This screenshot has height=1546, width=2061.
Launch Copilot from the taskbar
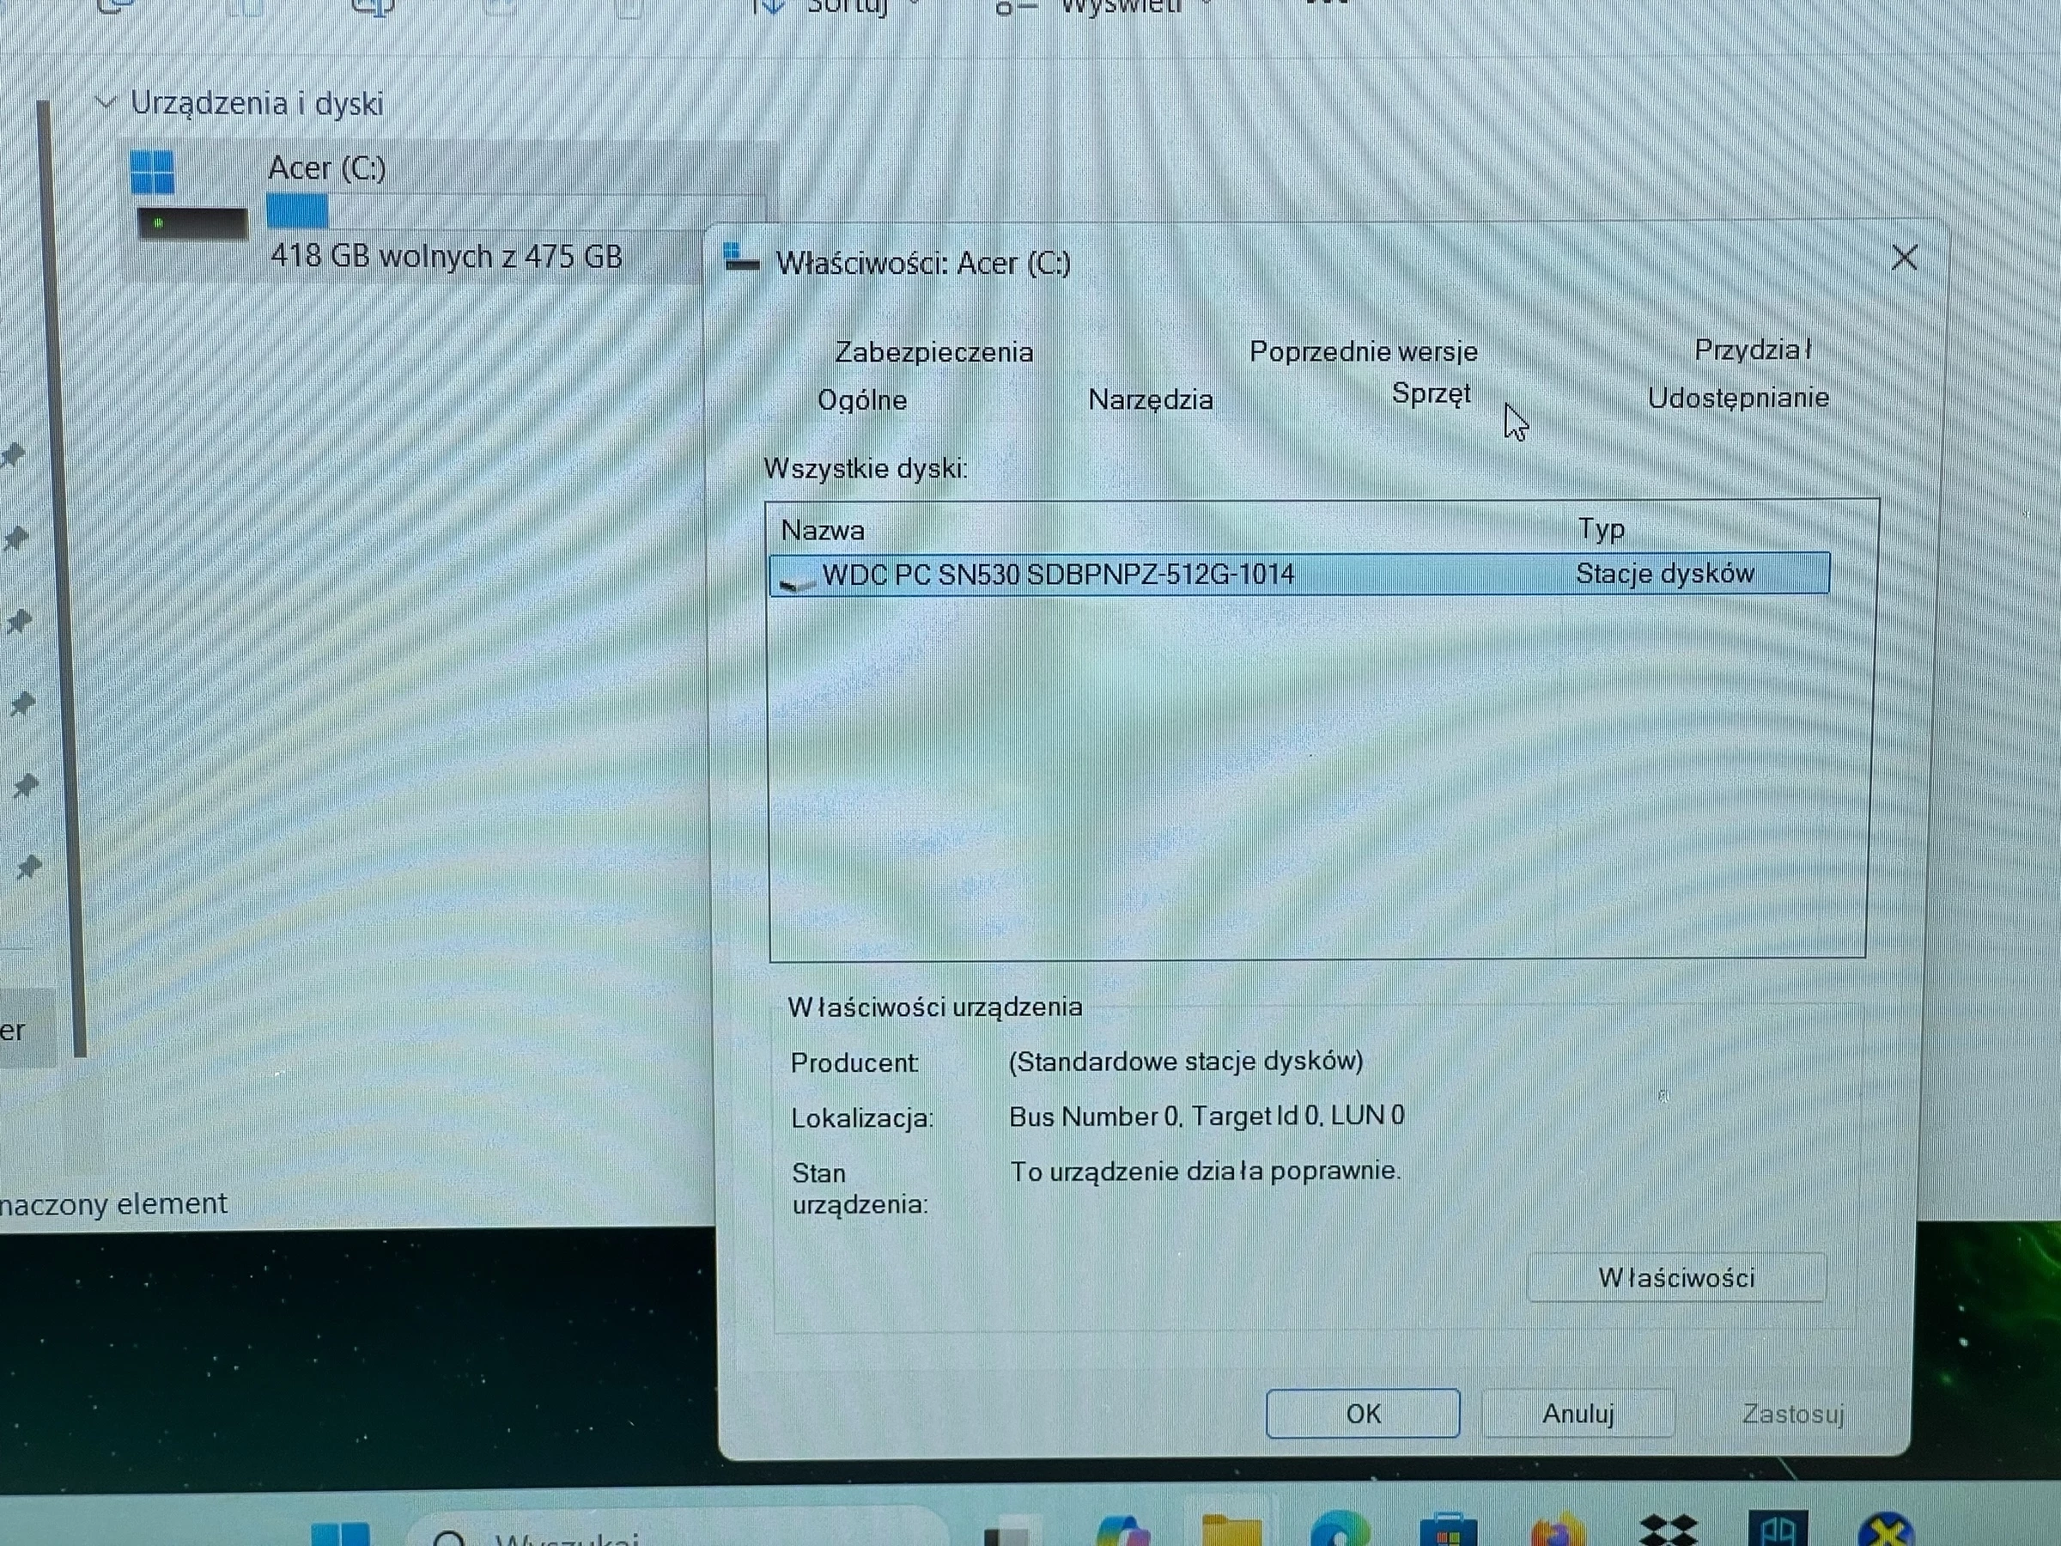click(1125, 1531)
